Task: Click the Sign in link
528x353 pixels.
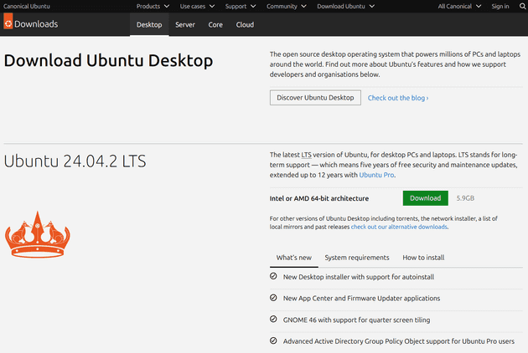Action: [500, 6]
